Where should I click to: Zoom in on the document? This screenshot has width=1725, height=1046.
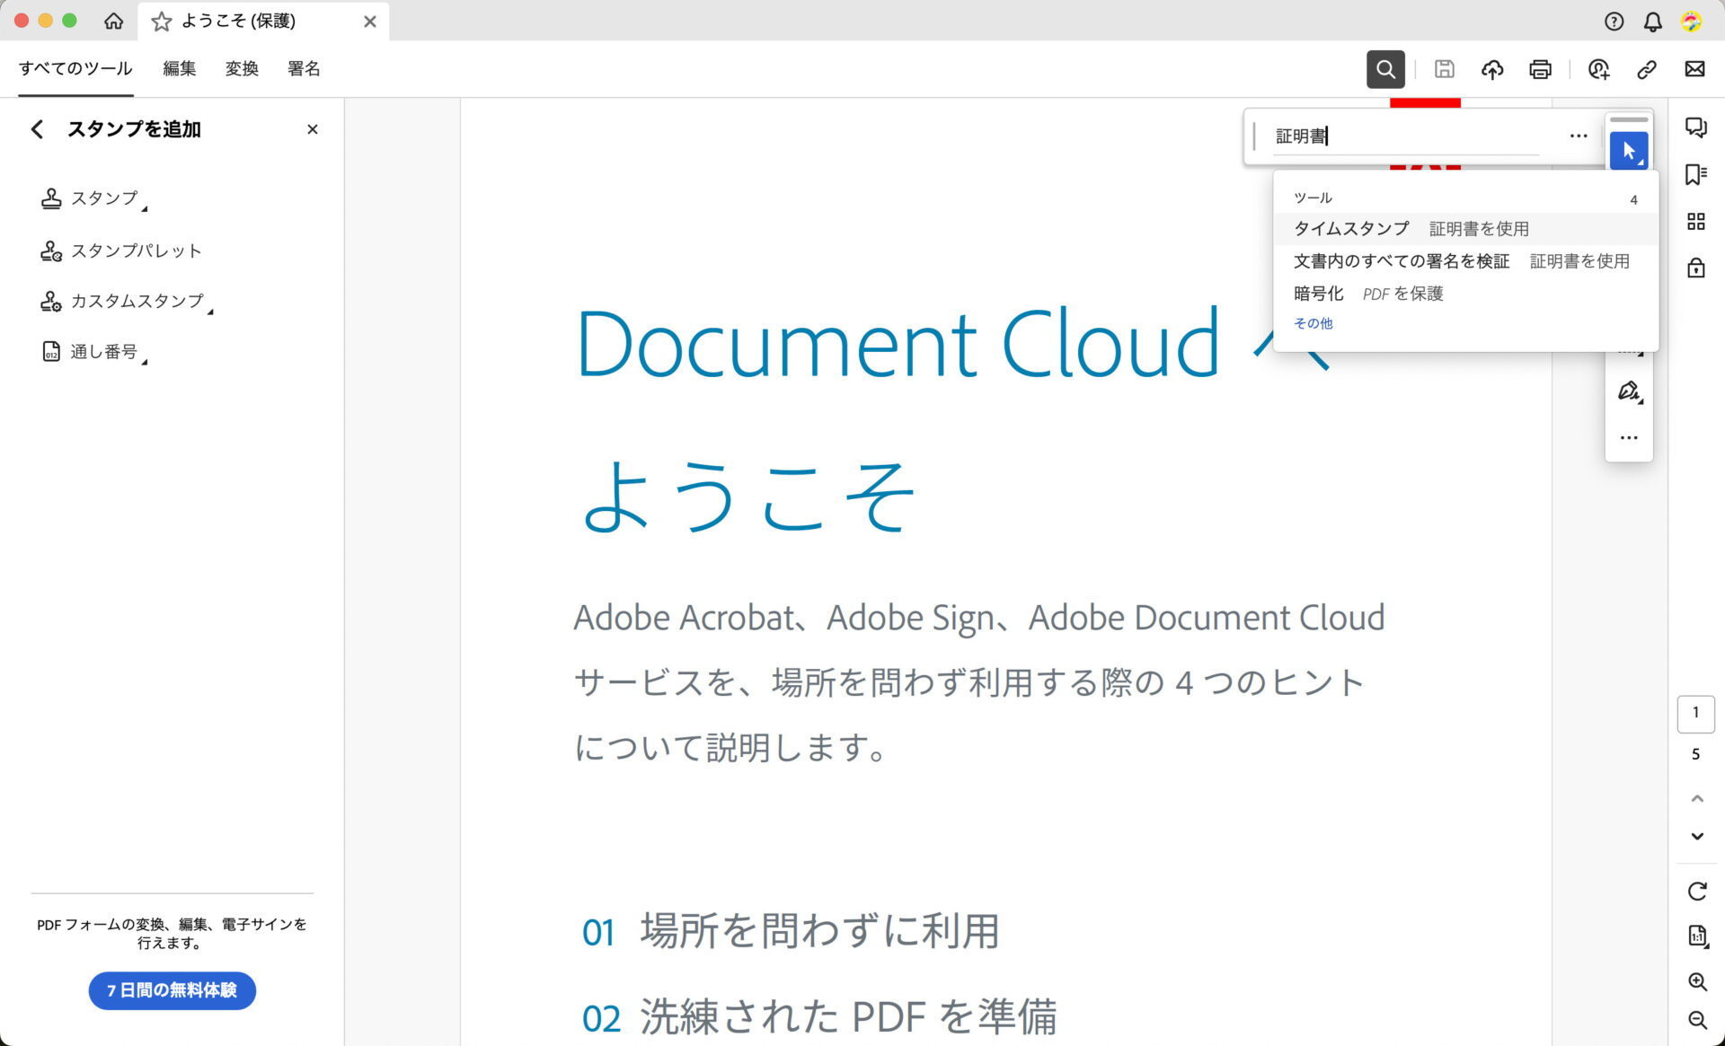(1696, 981)
